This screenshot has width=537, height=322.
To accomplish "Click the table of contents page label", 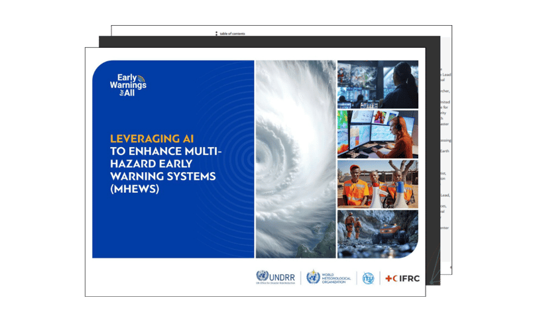I will [x=232, y=34].
